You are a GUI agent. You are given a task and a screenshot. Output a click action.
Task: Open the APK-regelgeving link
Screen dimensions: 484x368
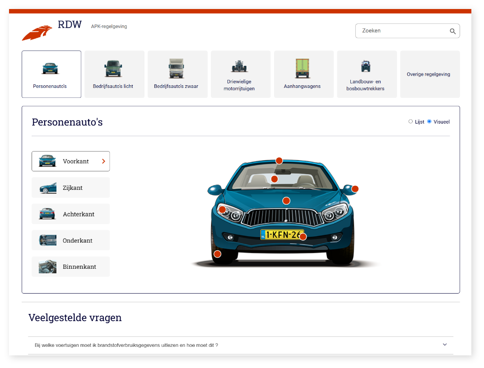coord(109,27)
